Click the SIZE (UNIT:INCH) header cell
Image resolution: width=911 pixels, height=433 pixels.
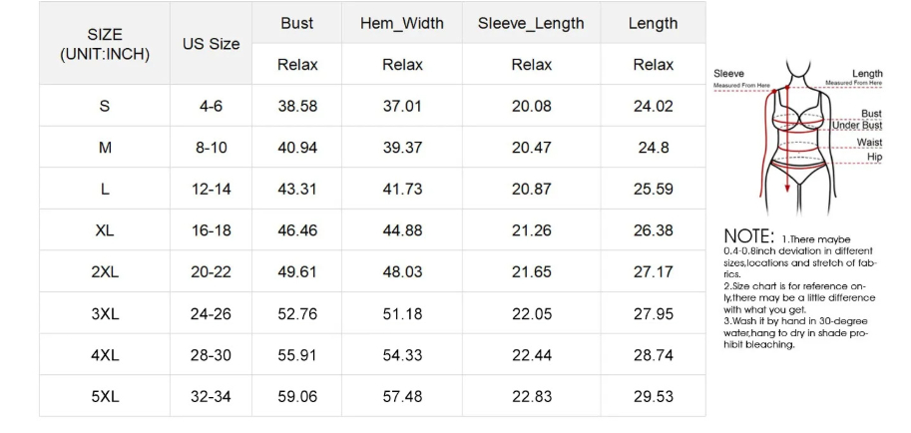tap(105, 44)
